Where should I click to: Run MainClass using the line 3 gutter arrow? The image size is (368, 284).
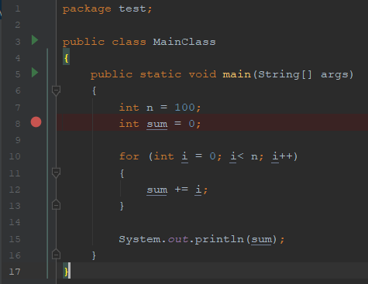click(35, 40)
